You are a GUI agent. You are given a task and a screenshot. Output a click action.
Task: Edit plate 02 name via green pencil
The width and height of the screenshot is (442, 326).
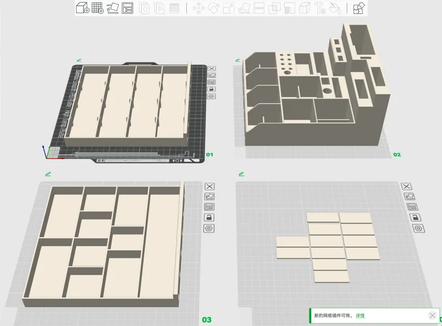point(238,60)
